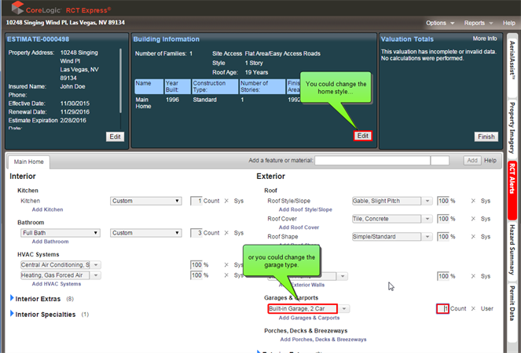Delete the Built-in Garage row via X

click(473, 308)
